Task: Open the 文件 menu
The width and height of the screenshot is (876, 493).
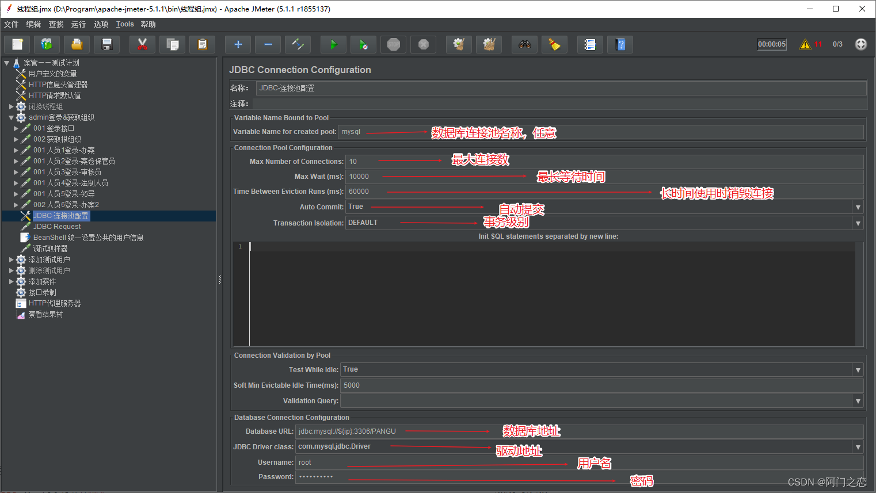Action: coord(11,24)
